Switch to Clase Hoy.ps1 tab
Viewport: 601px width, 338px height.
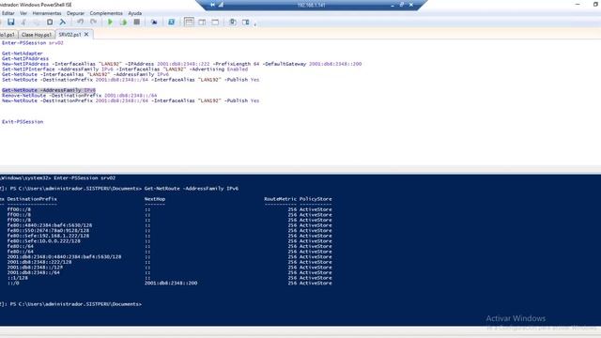[37, 35]
